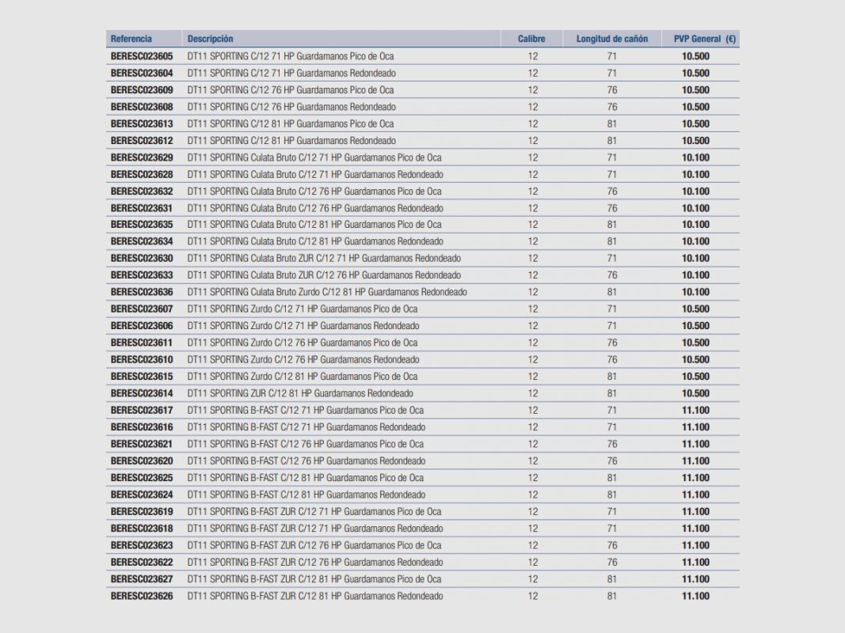This screenshot has height=633, width=845.
Task: Click price 10.500 in BERESC023612 row
Action: [696, 141]
